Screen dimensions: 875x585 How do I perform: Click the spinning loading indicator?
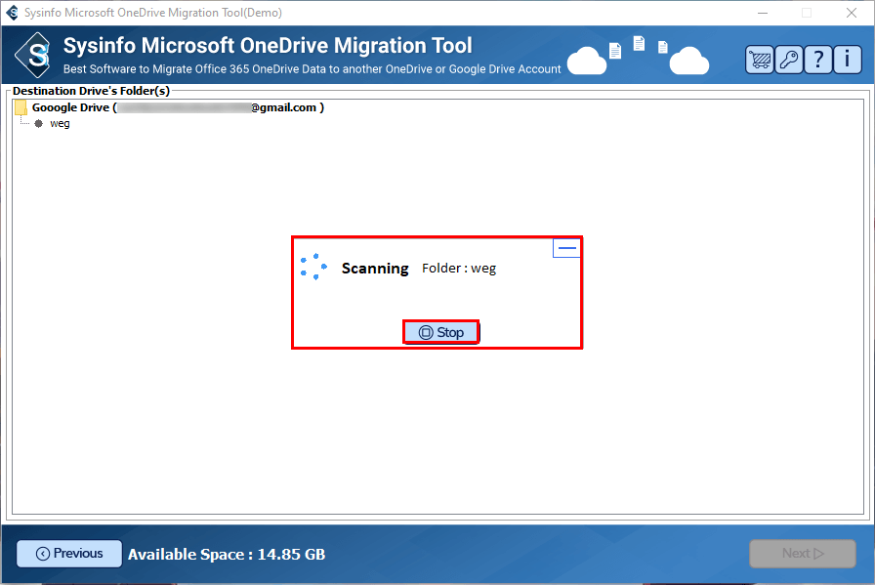tap(313, 267)
